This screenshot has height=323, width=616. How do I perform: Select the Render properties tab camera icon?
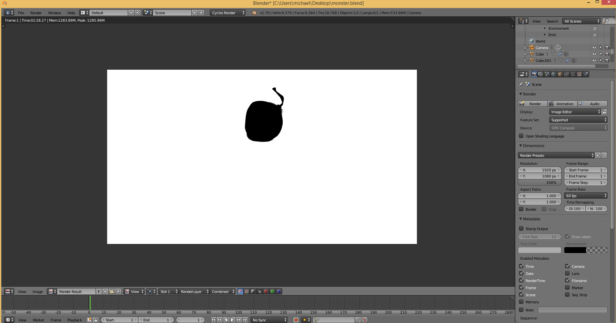click(x=534, y=74)
